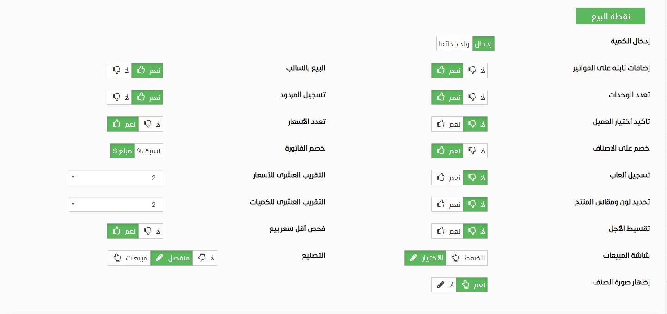Select إدخال option for إدخال الكمية

(x=483, y=44)
